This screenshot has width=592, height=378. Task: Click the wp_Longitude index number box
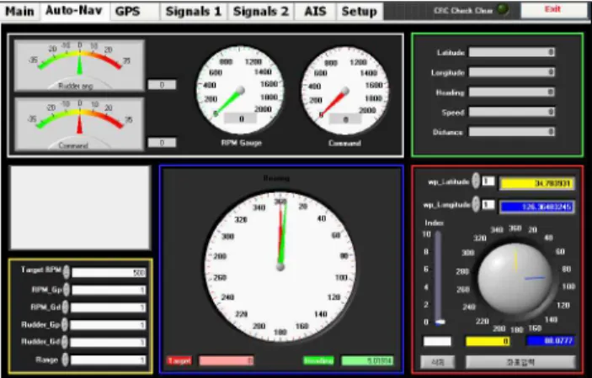[x=488, y=204]
